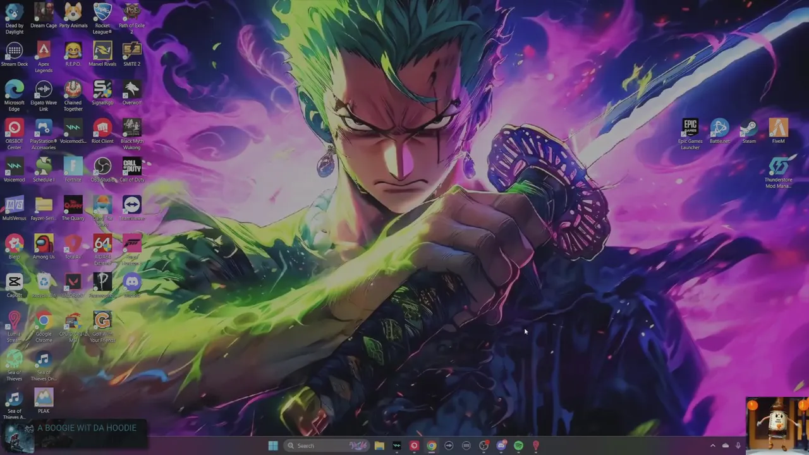Image resolution: width=809 pixels, height=455 pixels.
Task: Open the Fayzer-Seri... folder
Action: [44, 205]
